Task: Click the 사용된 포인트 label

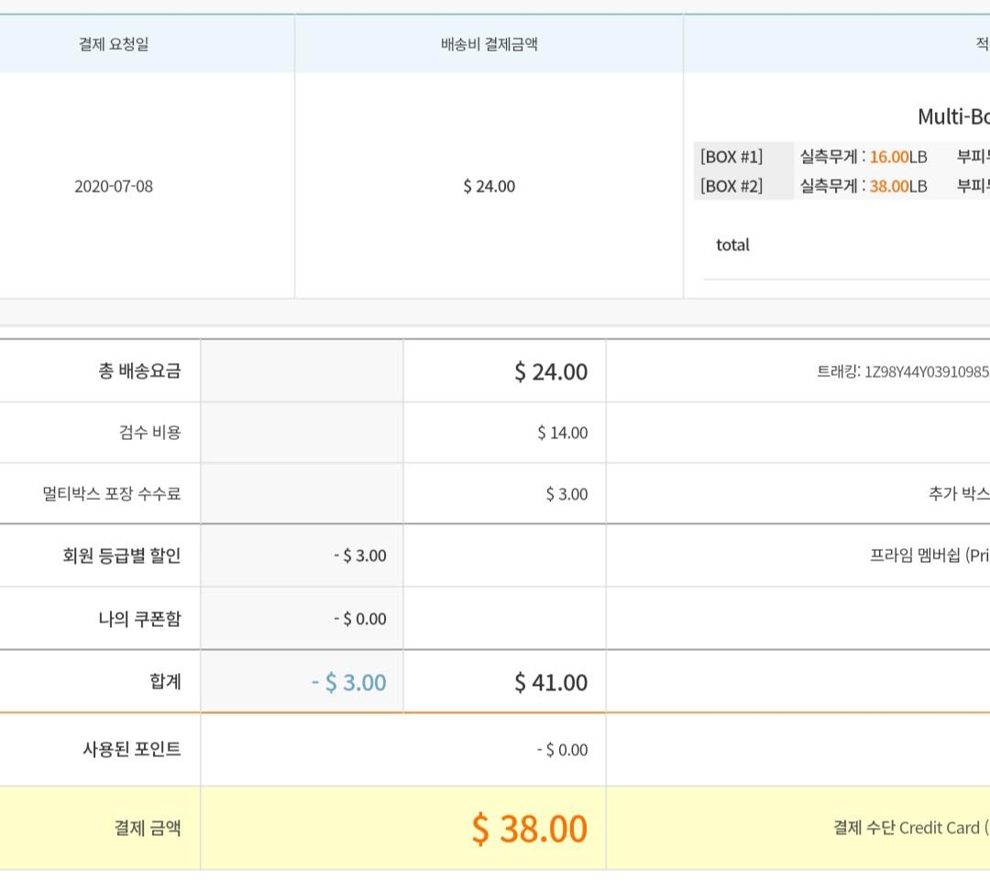Action: click(132, 750)
